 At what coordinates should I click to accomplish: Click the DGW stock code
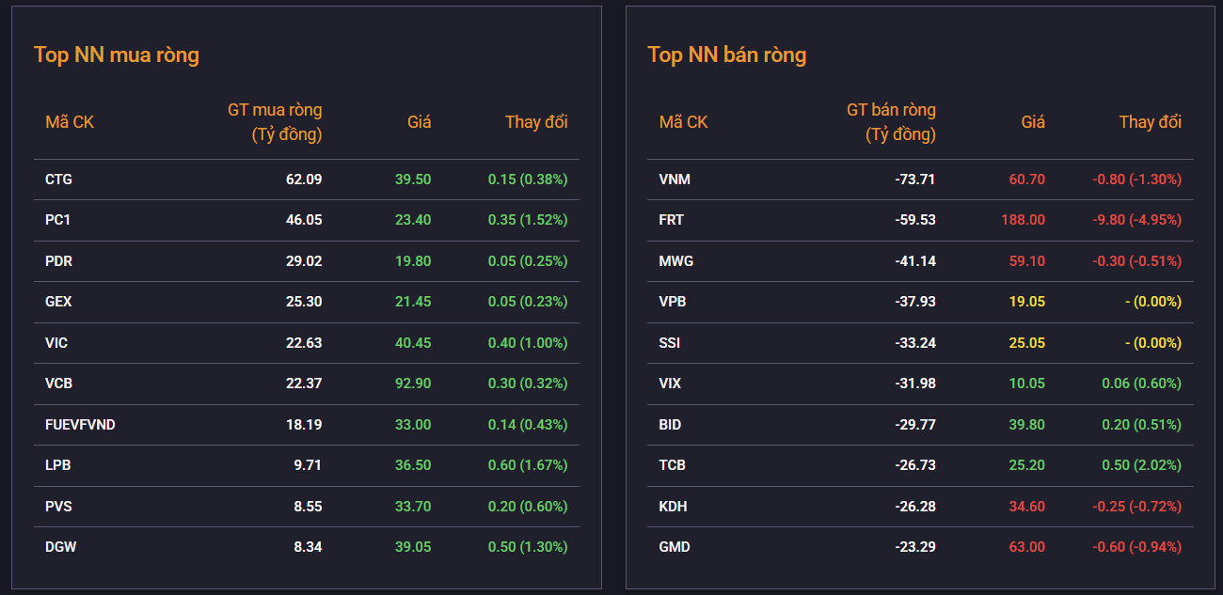click(x=60, y=547)
